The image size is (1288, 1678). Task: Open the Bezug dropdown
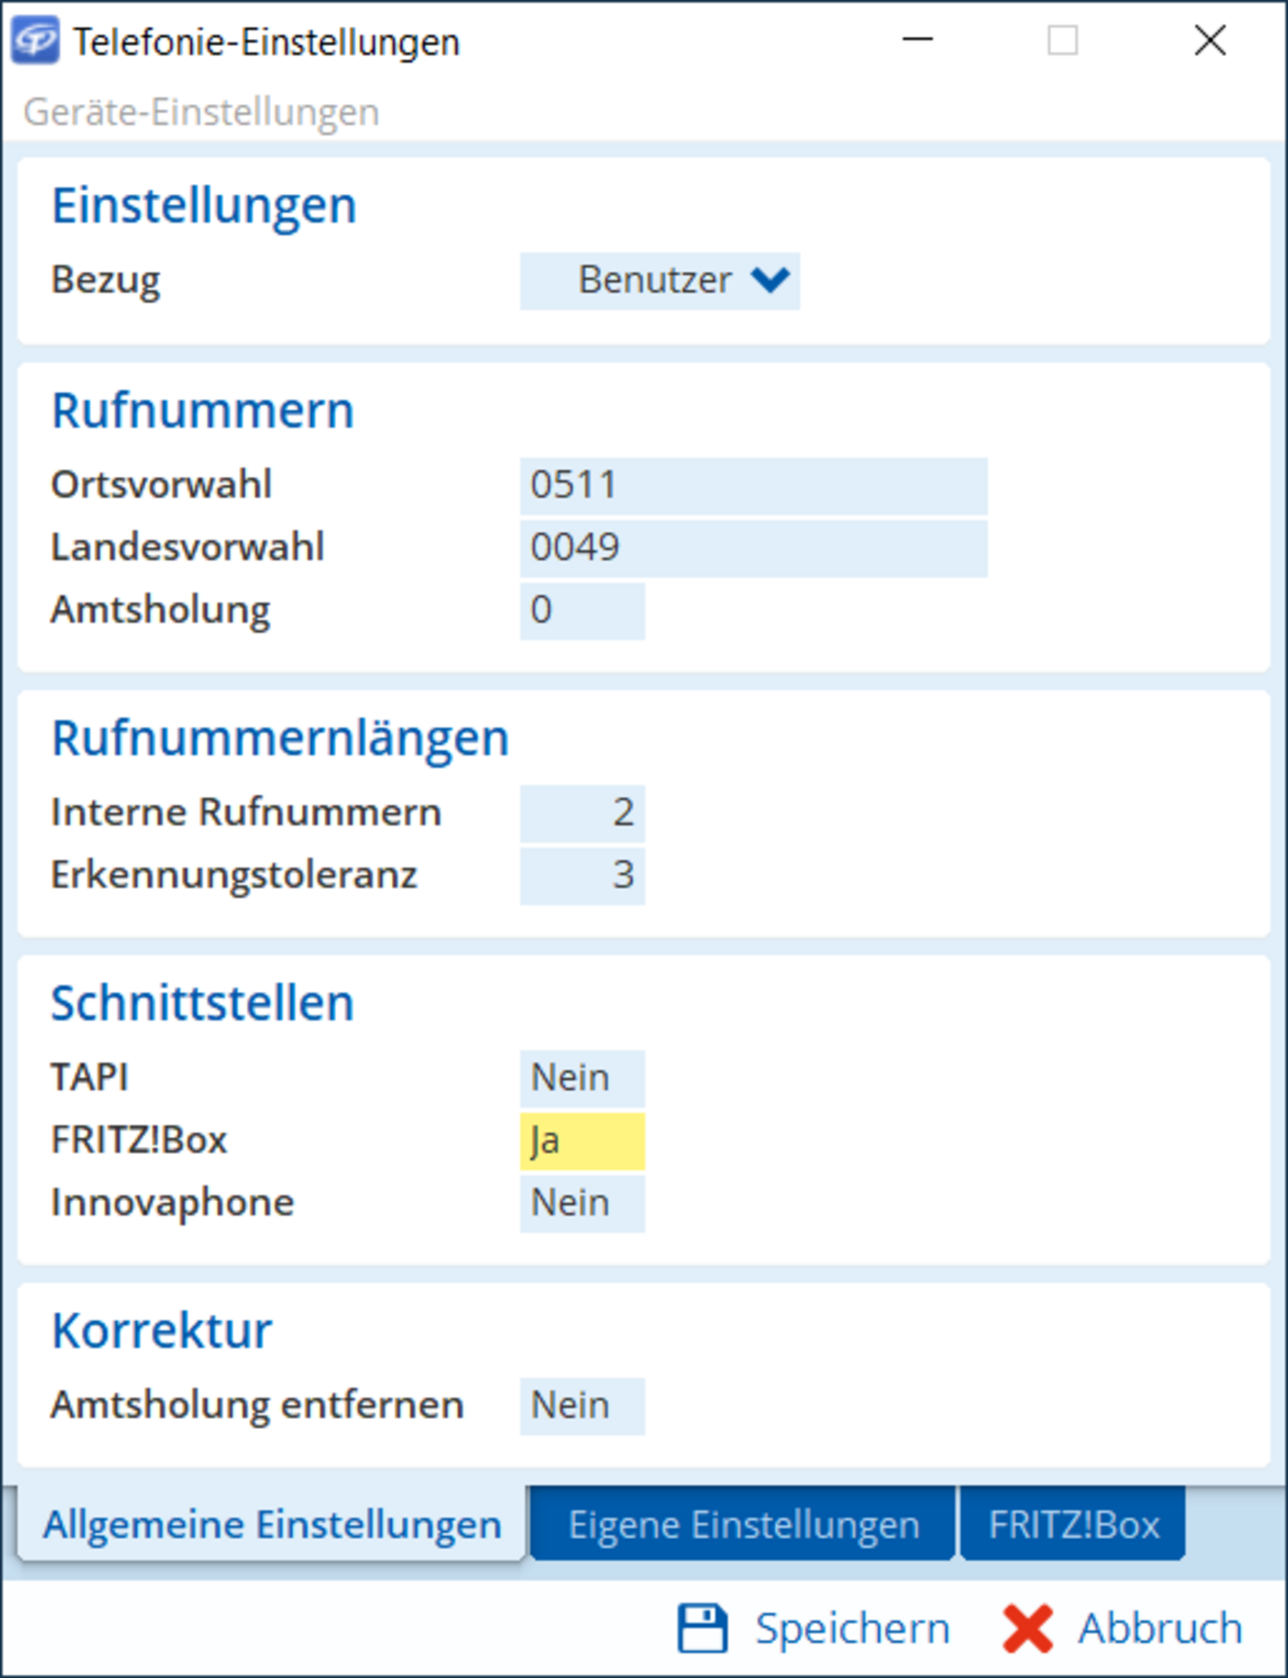pos(659,280)
